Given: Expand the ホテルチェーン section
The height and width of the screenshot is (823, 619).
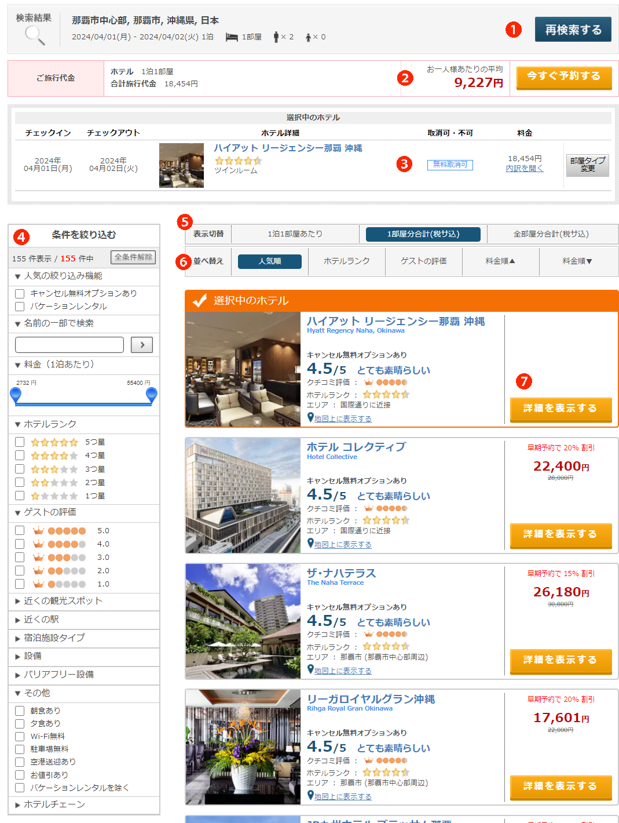Looking at the screenshot, I should tap(84, 804).
